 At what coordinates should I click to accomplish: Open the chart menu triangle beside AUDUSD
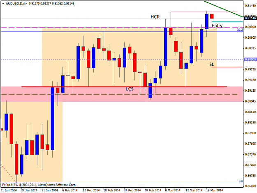(x=3, y=3)
